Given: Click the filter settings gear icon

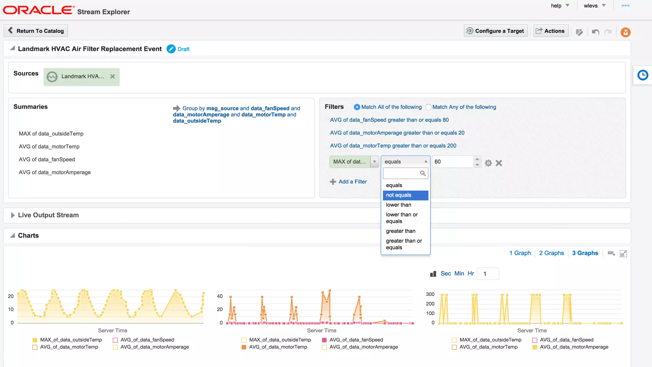Looking at the screenshot, I should point(488,163).
